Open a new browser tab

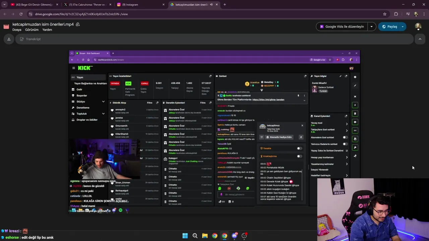pyautogui.click(x=225, y=5)
